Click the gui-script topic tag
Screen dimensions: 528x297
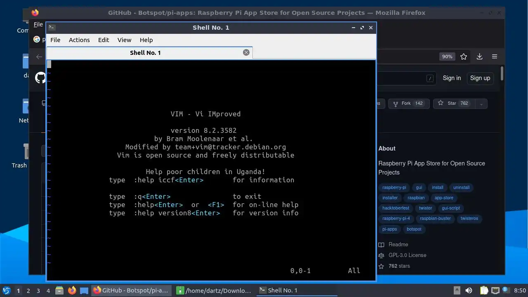tap(451, 208)
